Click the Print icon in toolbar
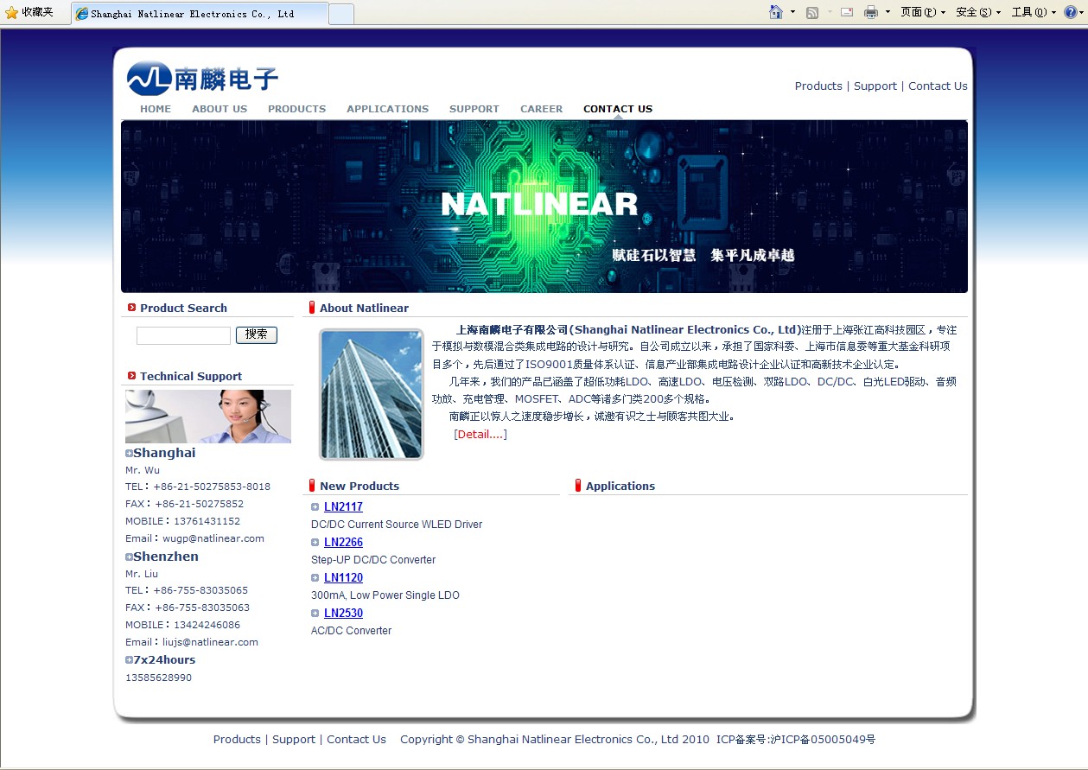Screen dimensions: 1088x770 (870, 12)
